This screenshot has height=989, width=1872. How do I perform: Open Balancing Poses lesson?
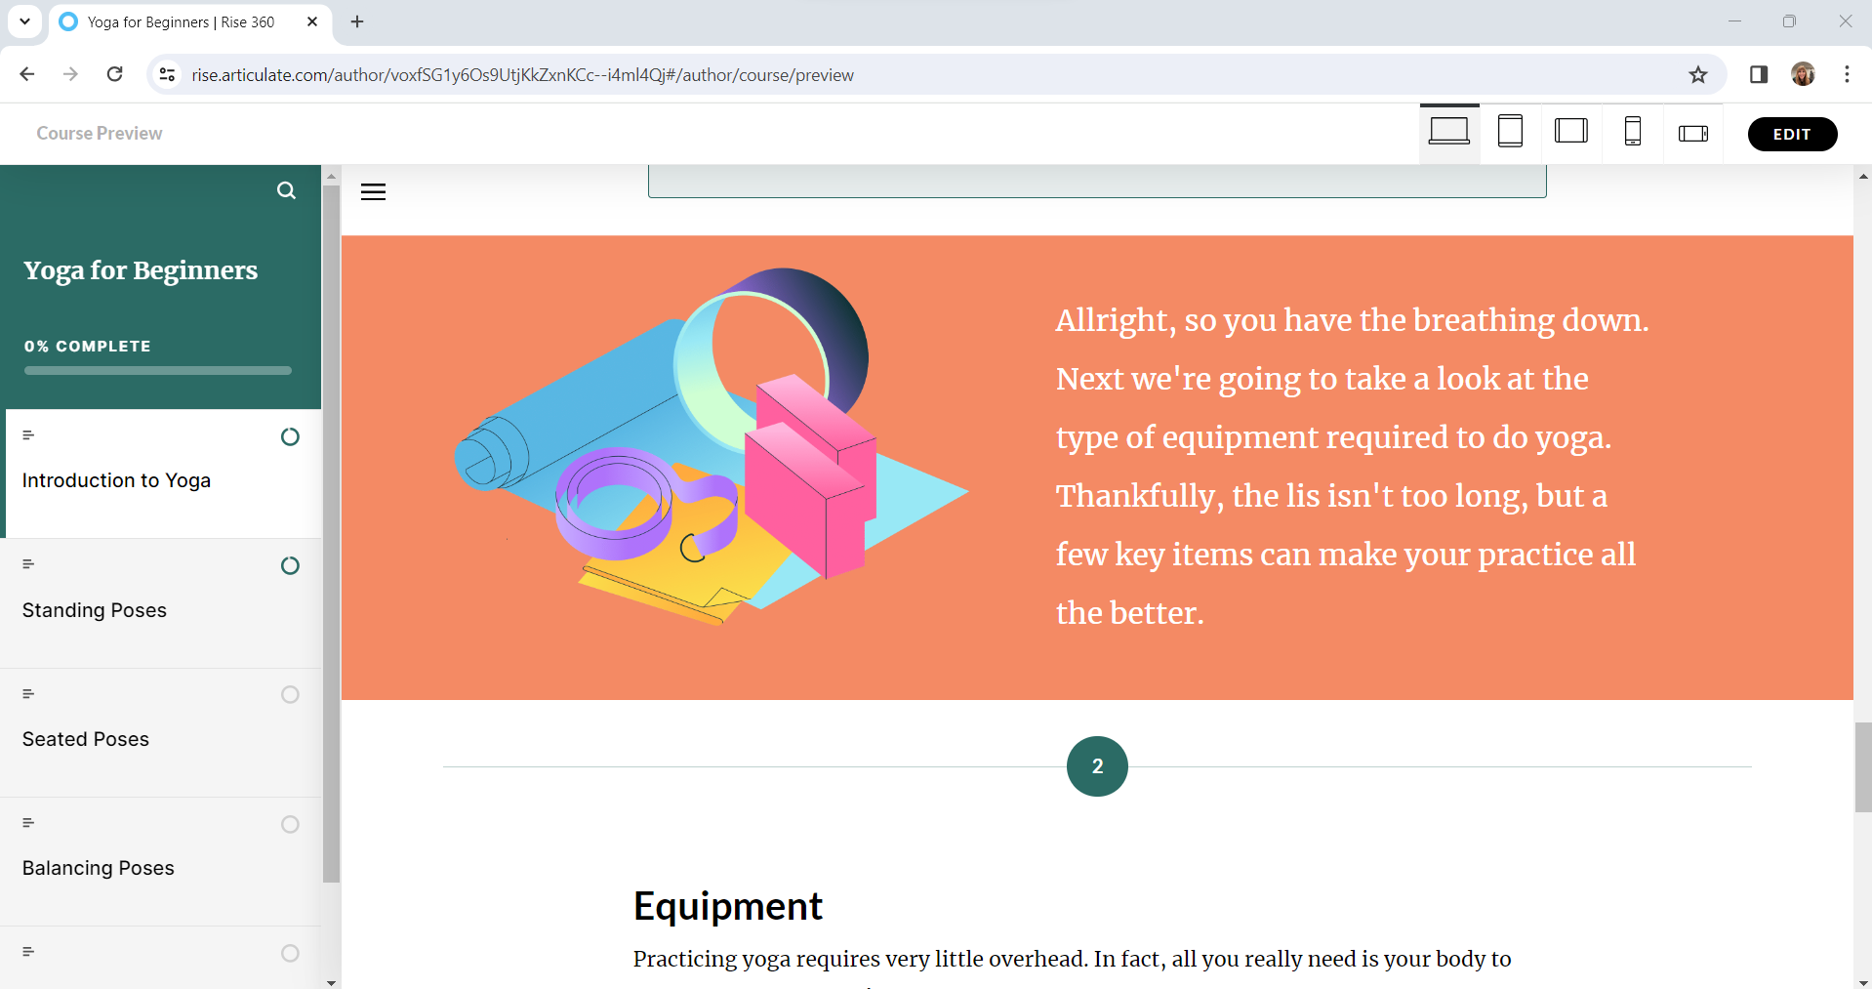(160, 861)
